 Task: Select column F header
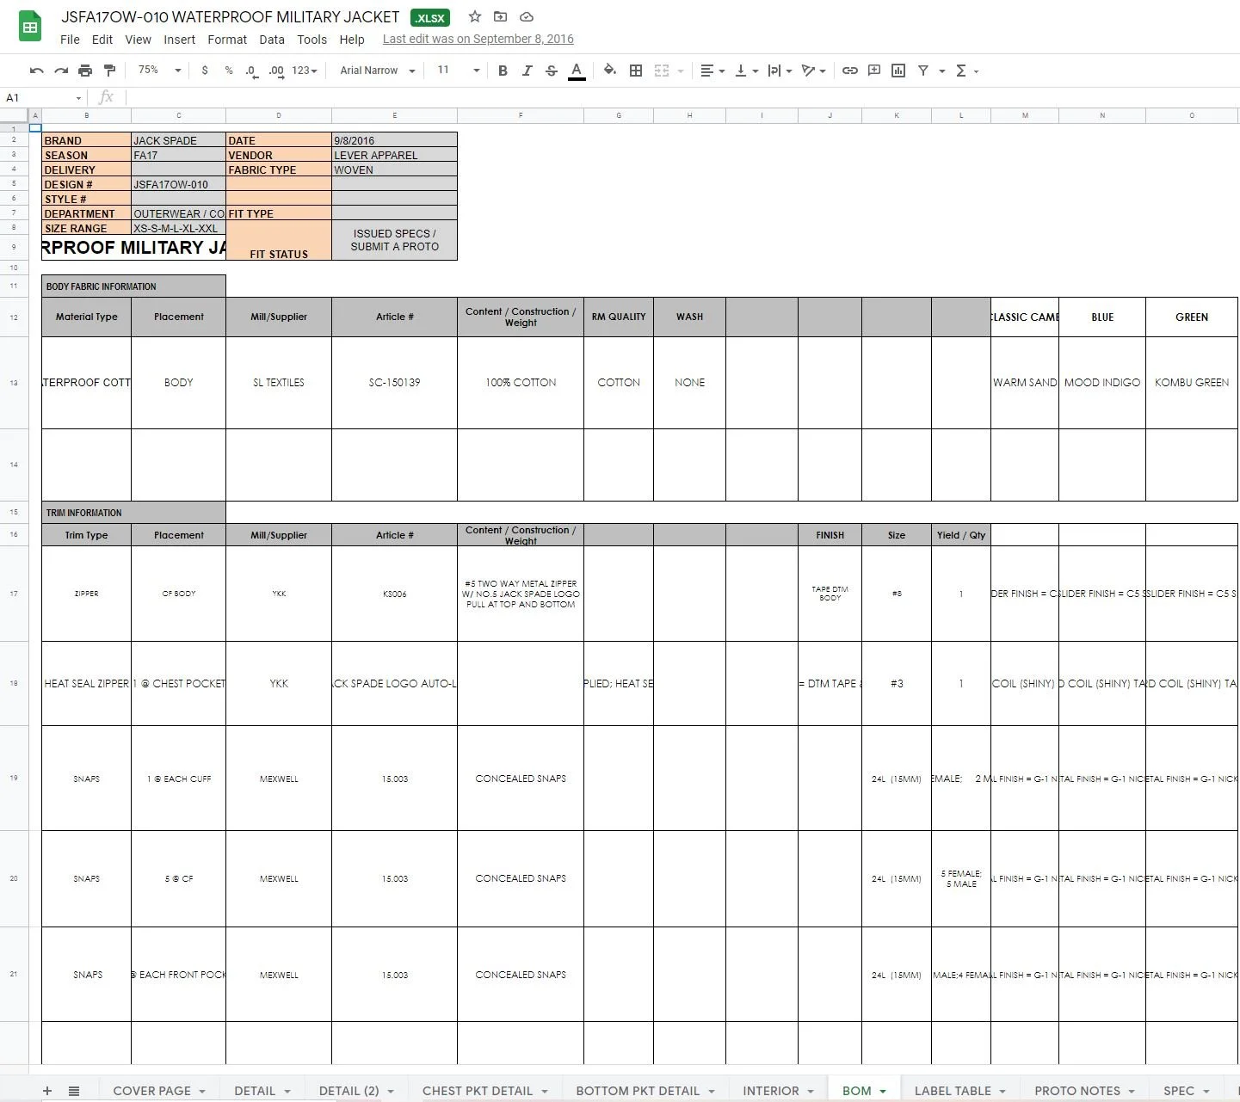(x=521, y=115)
